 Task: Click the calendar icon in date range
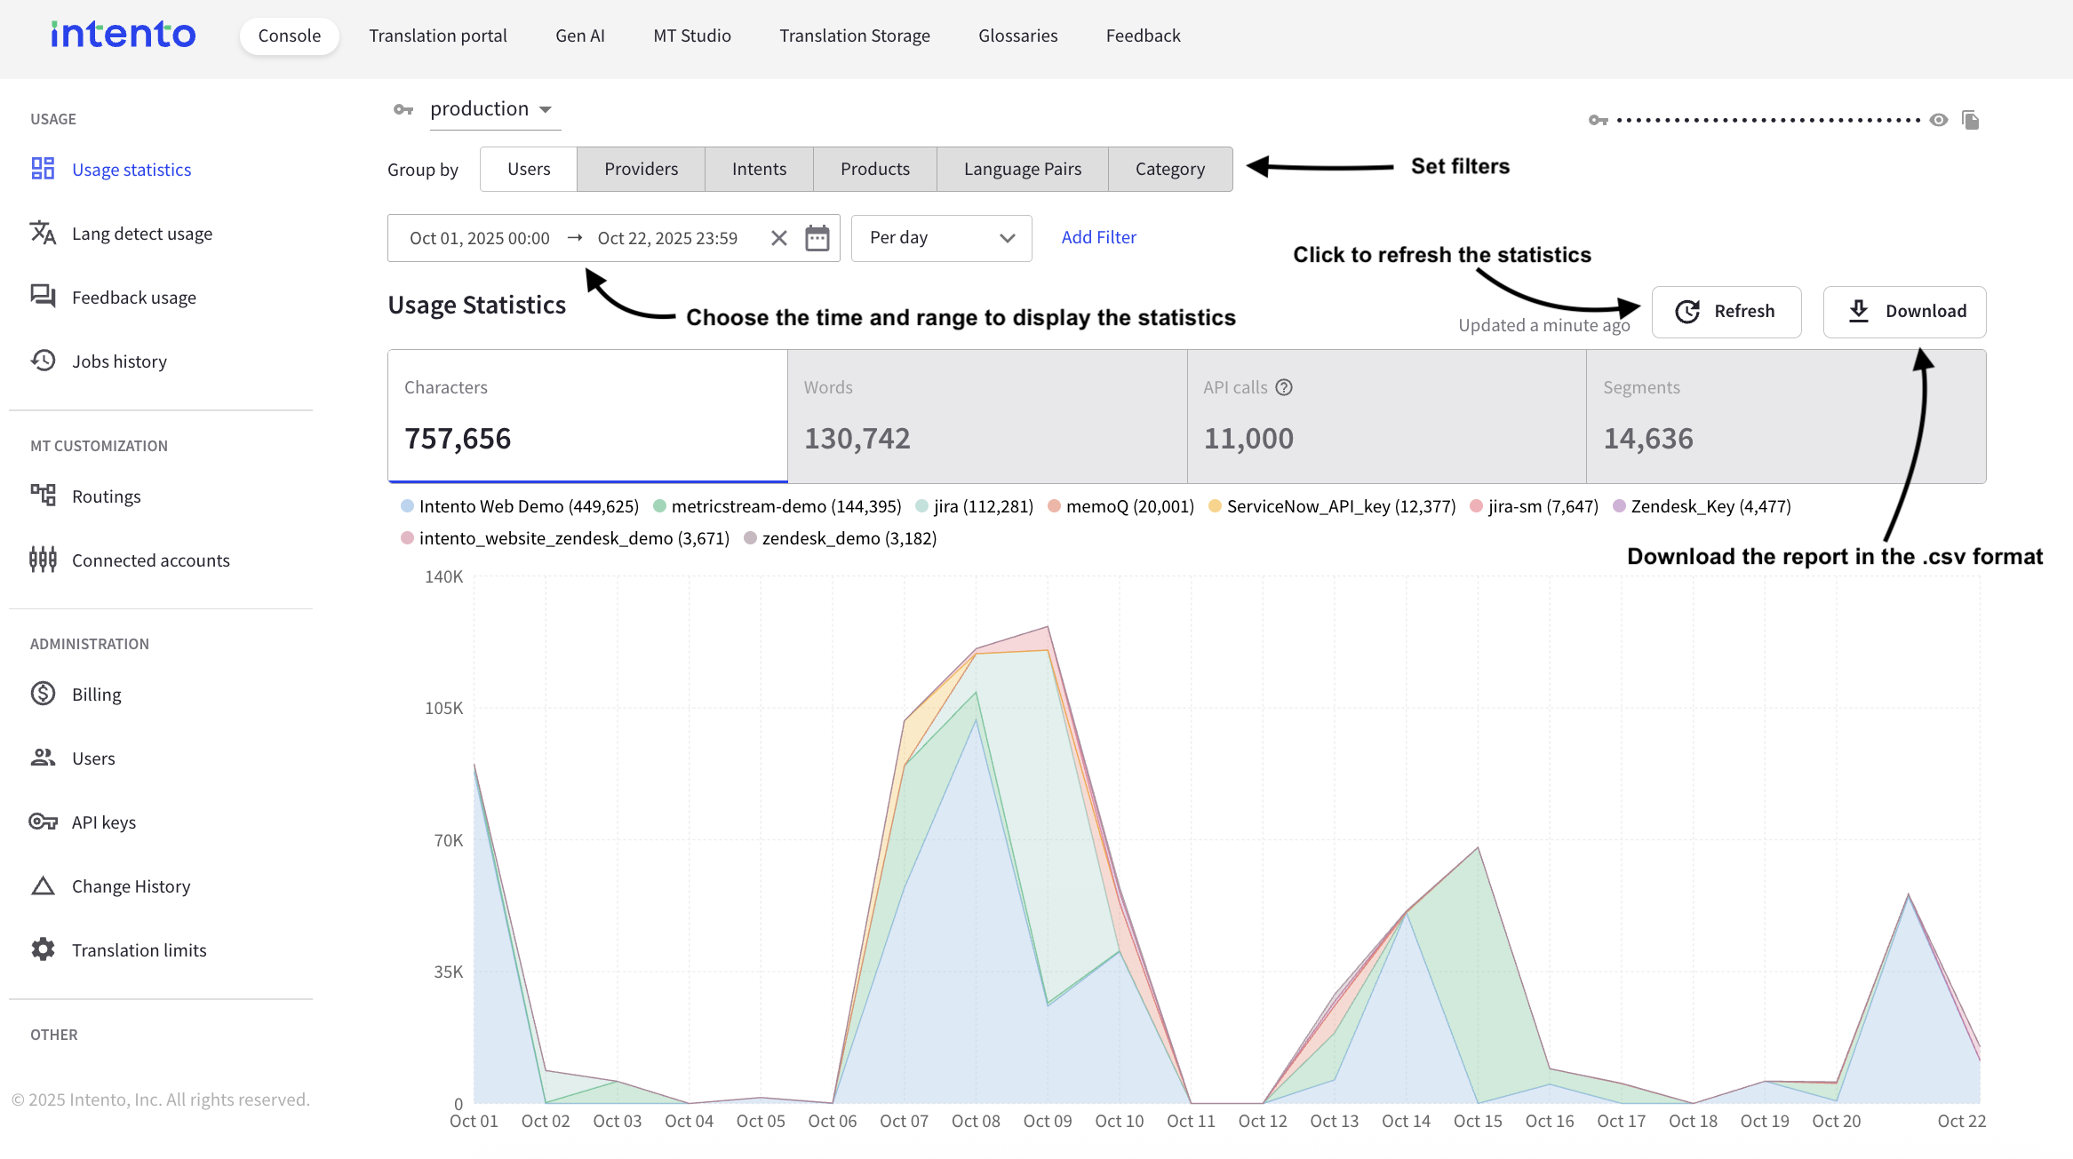pyautogui.click(x=817, y=238)
